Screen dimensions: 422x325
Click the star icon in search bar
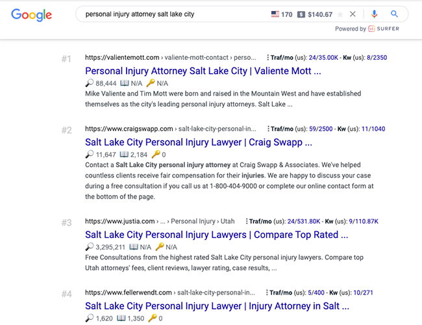(340, 14)
